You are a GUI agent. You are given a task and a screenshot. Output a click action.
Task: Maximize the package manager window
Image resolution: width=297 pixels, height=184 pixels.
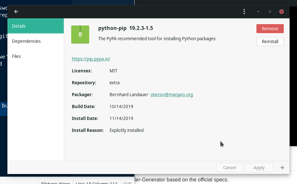coord(270,12)
